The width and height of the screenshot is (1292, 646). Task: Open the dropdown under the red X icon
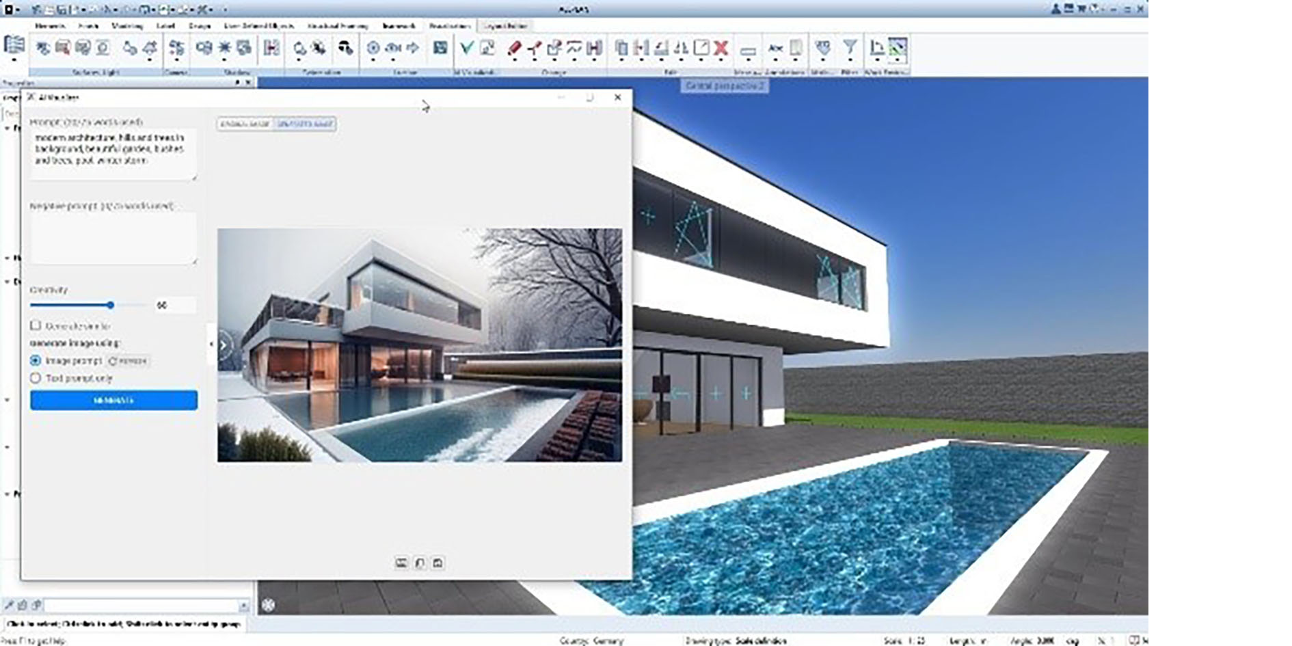pos(721,61)
